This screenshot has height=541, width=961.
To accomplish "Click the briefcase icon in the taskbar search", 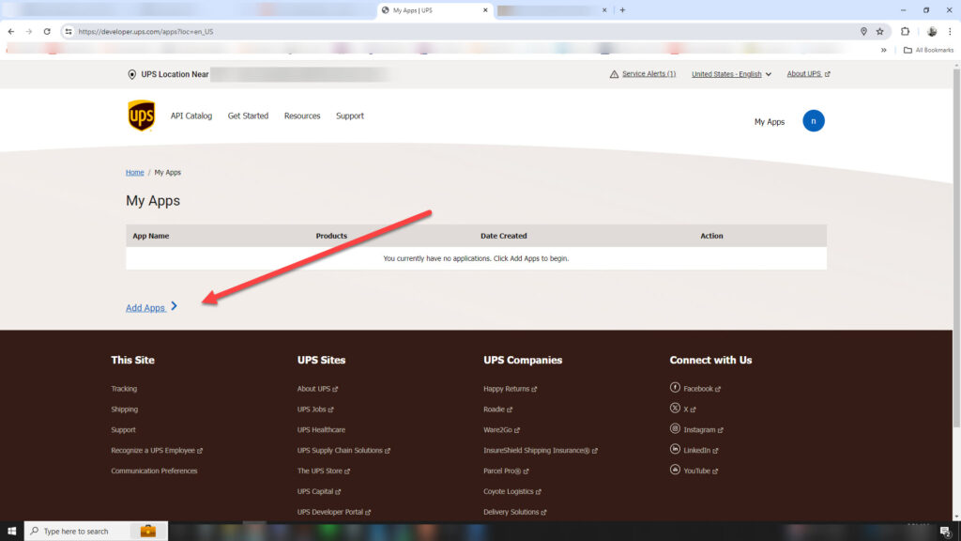I will 147,532.
